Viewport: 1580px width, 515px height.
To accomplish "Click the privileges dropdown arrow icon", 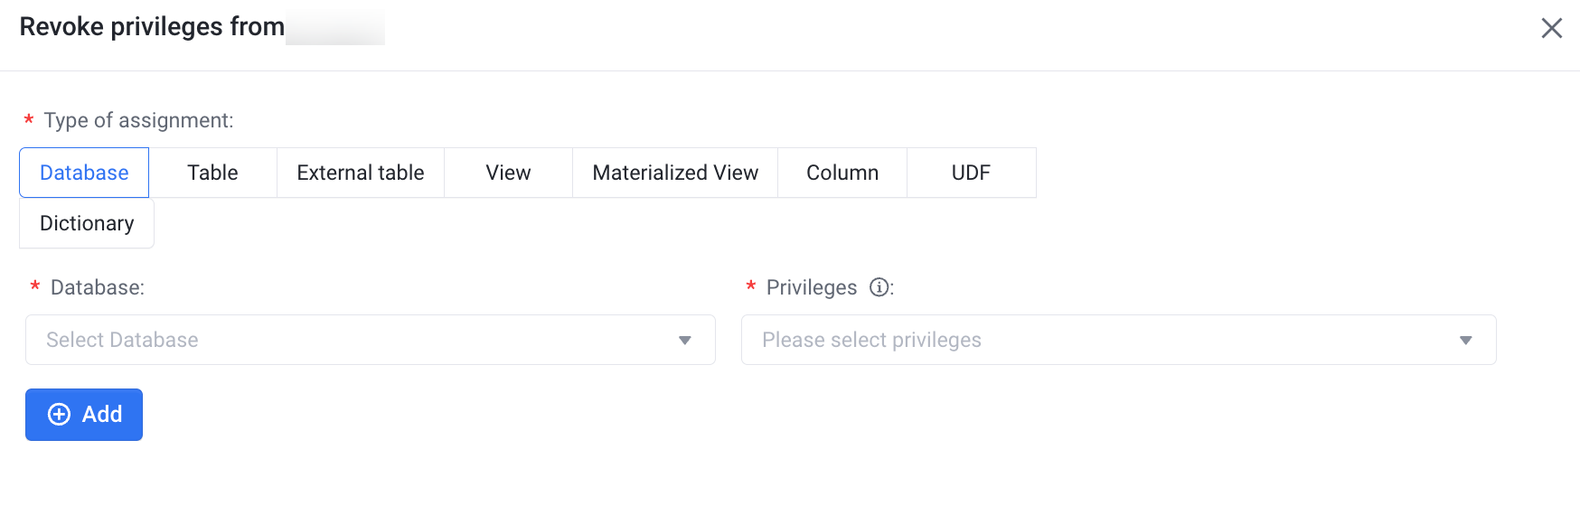I will 1465,341.
